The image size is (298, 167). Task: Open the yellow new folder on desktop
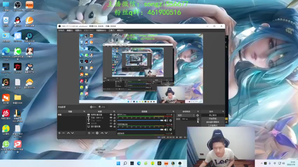click(x=18, y=99)
